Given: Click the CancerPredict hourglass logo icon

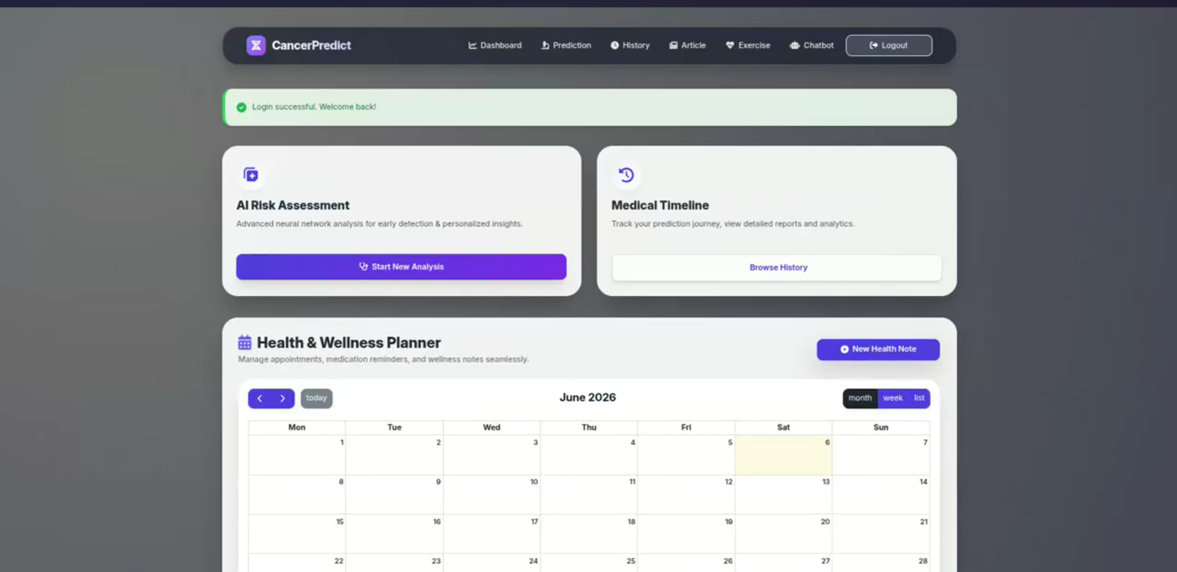Looking at the screenshot, I should point(256,45).
